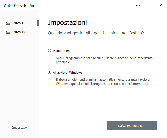167x138 pixels.
Task: Choose the All'avvio di Windows radio button
Action: click(50, 72)
